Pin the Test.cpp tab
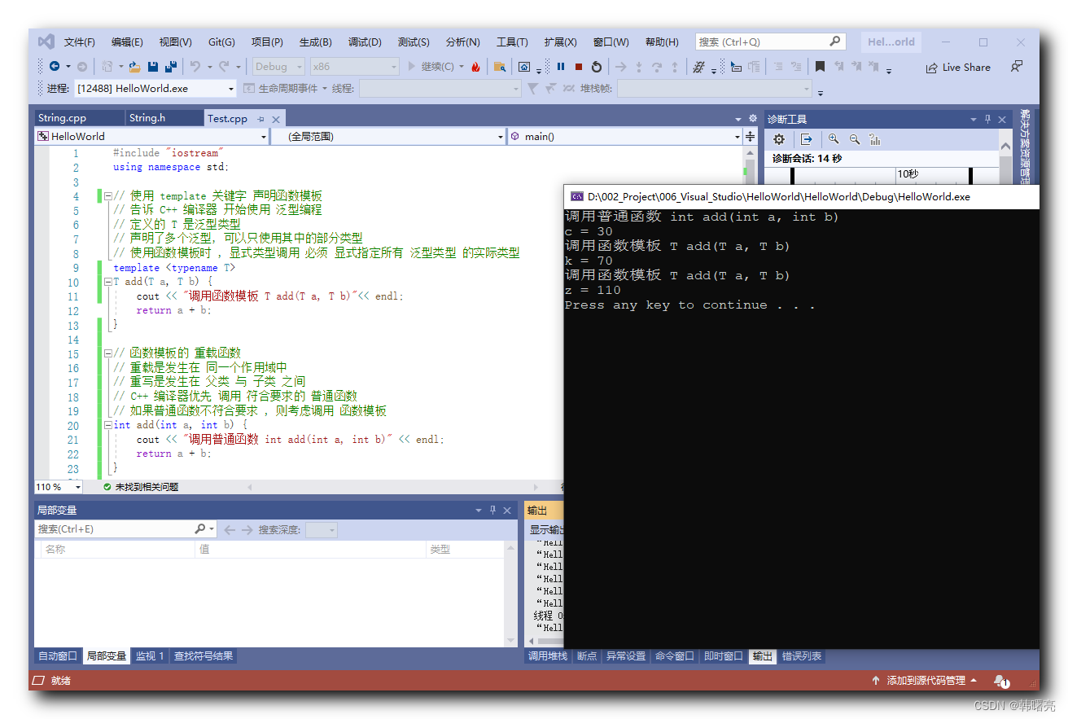This screenshot has width=1068, height=719. pos(261,119)
